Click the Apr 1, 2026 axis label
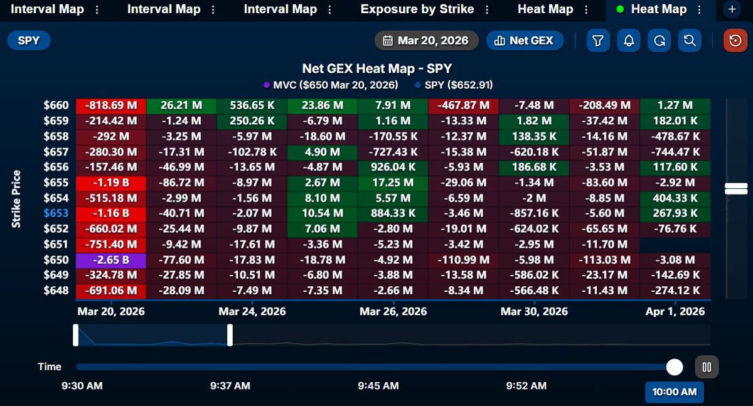Viewport: 753px width, 406px height. pos(675,311)
